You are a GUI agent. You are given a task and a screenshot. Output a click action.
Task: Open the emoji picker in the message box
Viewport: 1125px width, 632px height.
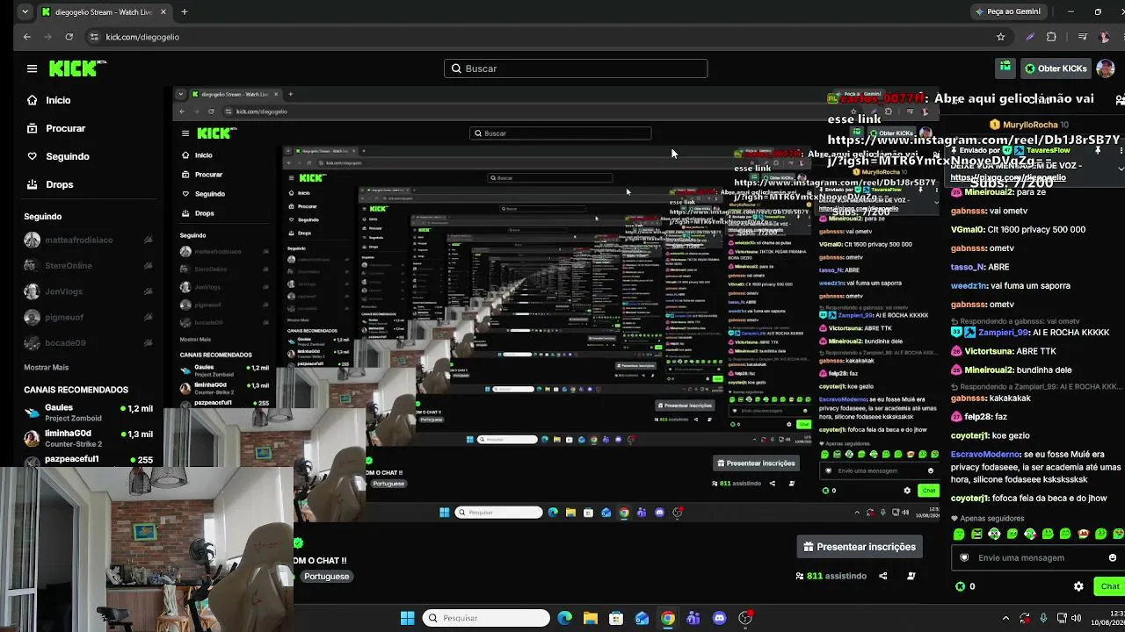pos(1112,557)
